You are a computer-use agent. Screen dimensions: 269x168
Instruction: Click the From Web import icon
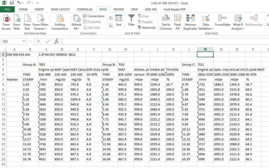(17, 19)
